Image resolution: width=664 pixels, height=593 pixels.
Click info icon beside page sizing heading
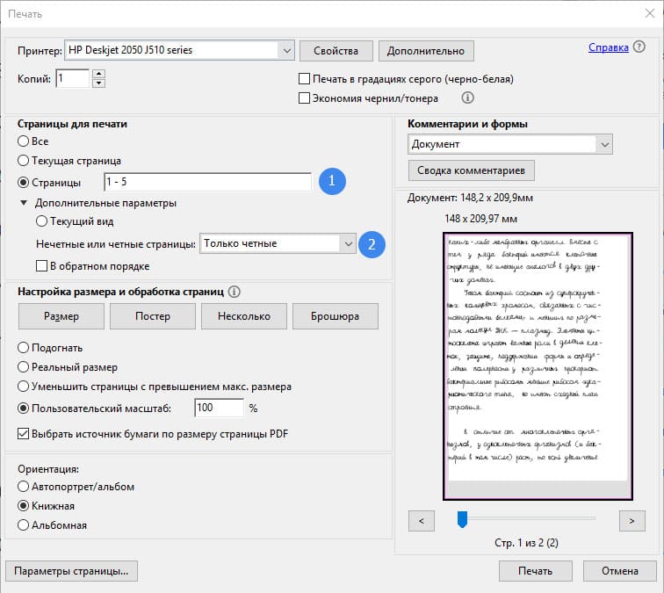click(235, 292)
